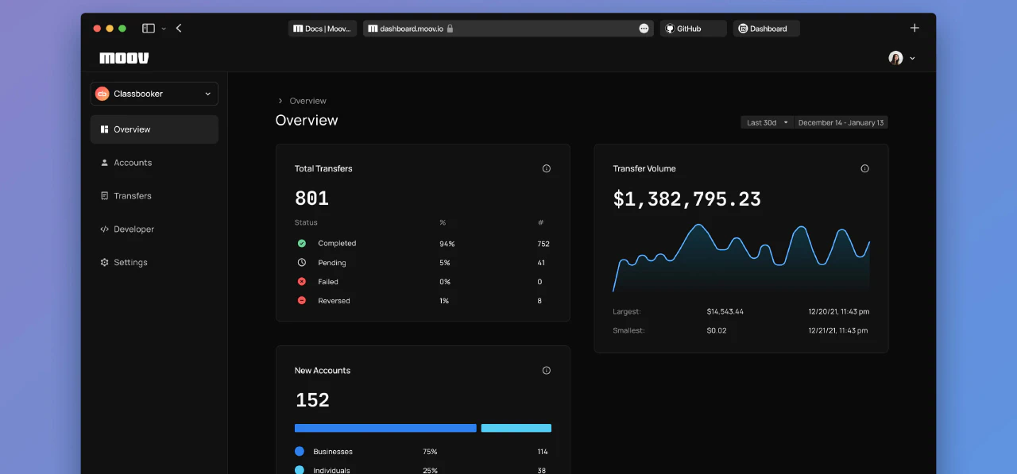Click the user avatar in the header
Image resolution: width=1017 pixels, height=474 pixels.
[x=895, y=58]
